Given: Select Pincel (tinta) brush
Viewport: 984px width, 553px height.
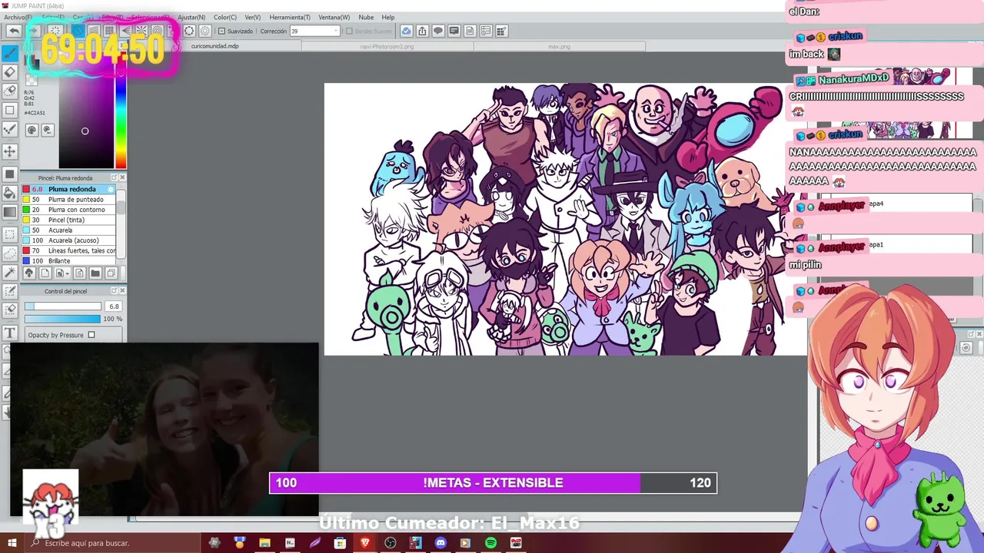Looking at the screenshot, I should click(68, 220).
